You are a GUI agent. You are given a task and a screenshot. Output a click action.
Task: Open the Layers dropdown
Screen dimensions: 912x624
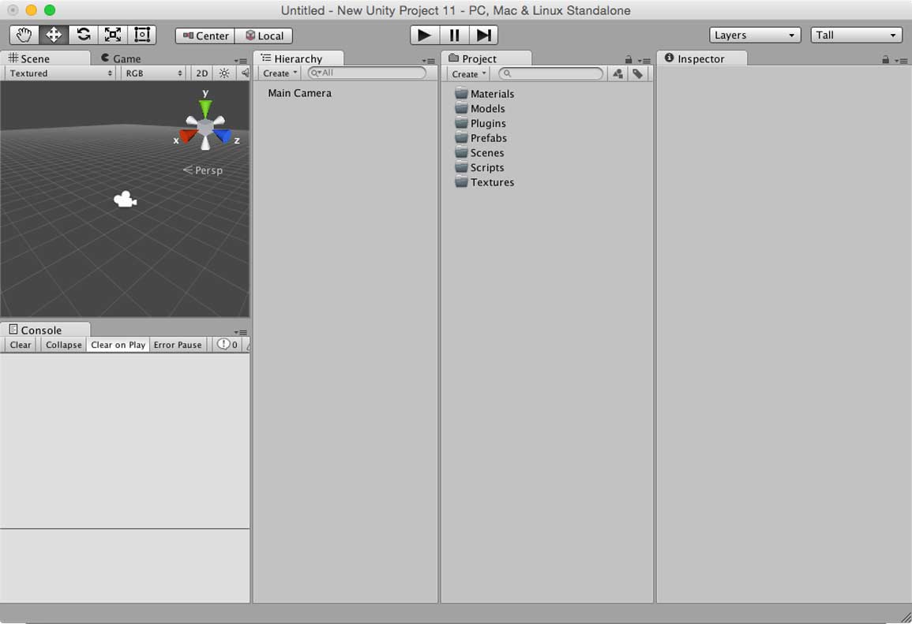[x=755, y=35]
